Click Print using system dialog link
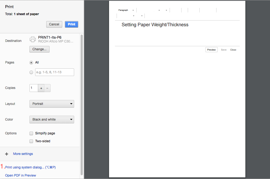The image size is (270, 179). point(30,167)
